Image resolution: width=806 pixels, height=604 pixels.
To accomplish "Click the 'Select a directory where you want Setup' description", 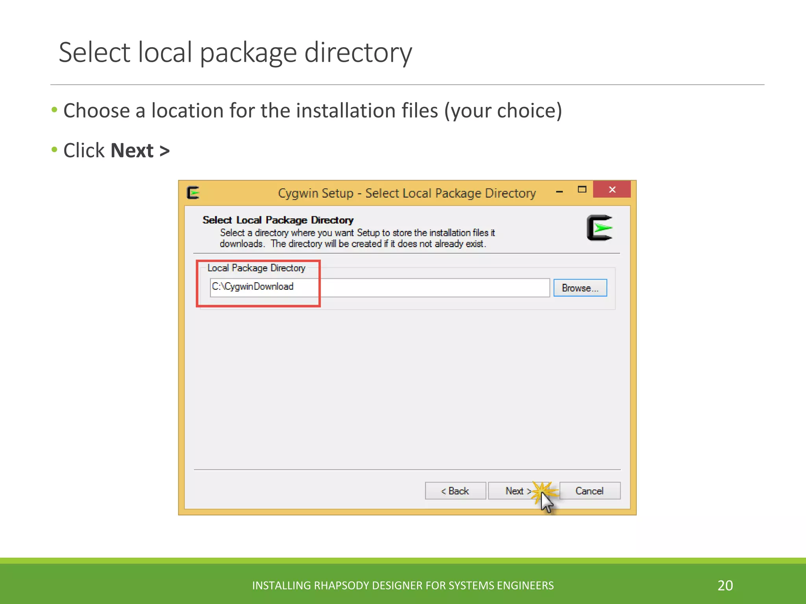I will [x=357, y=238].
